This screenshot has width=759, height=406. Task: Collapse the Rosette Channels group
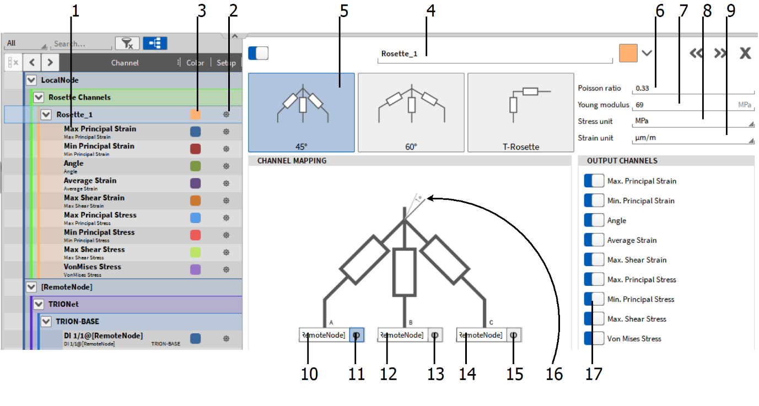[x=39, y=98]
